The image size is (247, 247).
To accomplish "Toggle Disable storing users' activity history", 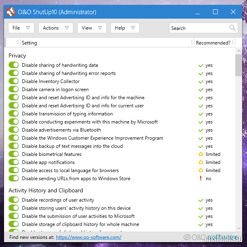I will tap(13, 208).
